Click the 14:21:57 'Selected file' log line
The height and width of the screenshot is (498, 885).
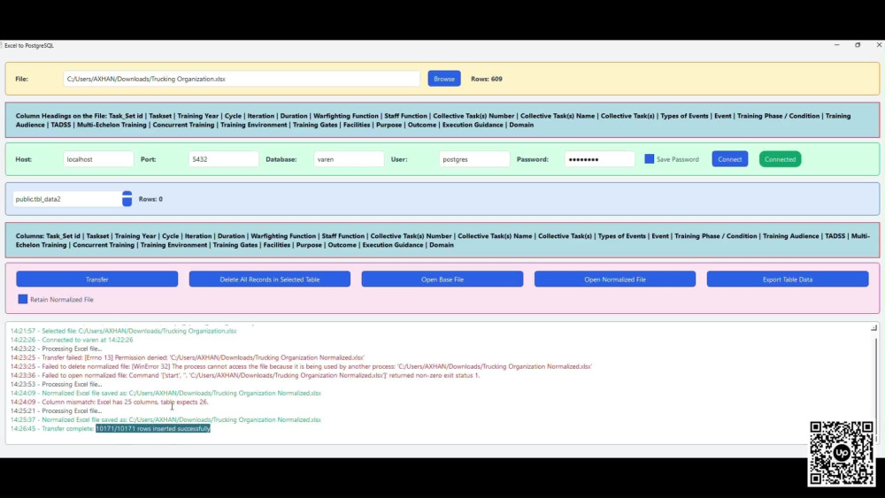tap(124, 331)
